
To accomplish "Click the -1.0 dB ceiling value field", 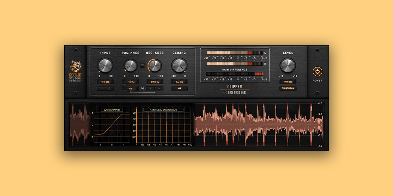I will [x=179, y=82].
